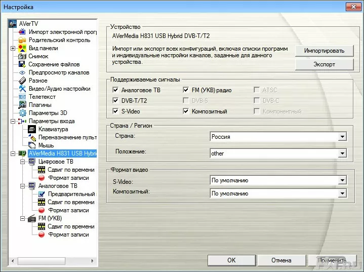Image resolution: width=364 pixels, height=272 pixels.
Task: Click the Parental control lock icon (Родительский контроль)
Action: 22,40
